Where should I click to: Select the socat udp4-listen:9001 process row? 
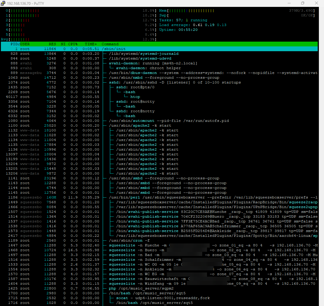pyautogui.click(x=159, y=298)
